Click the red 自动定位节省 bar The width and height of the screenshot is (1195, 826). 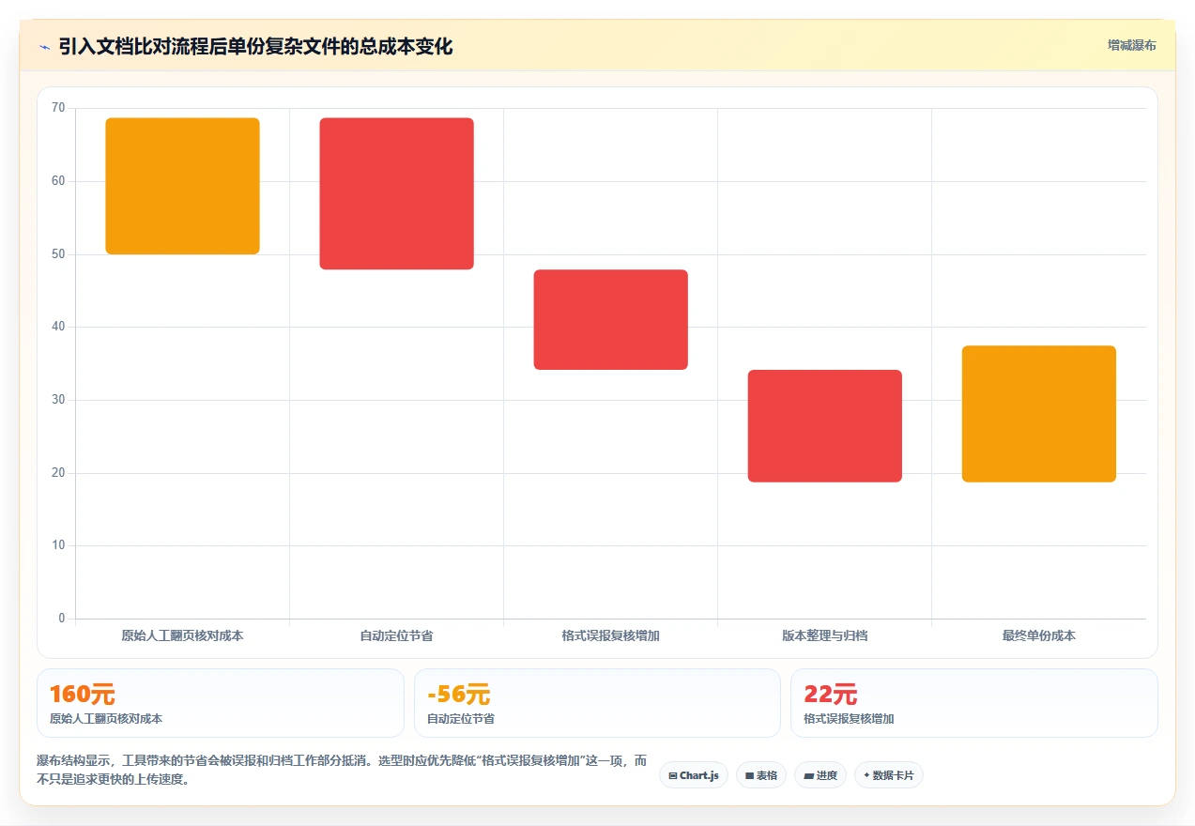396,193
